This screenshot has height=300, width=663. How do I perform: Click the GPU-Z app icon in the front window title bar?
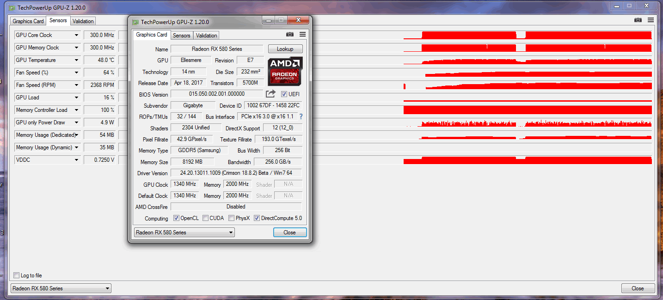(135, 22)
